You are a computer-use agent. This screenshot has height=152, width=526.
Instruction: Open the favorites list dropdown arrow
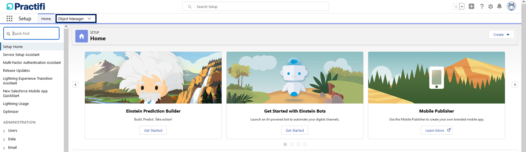click(462, 7)
